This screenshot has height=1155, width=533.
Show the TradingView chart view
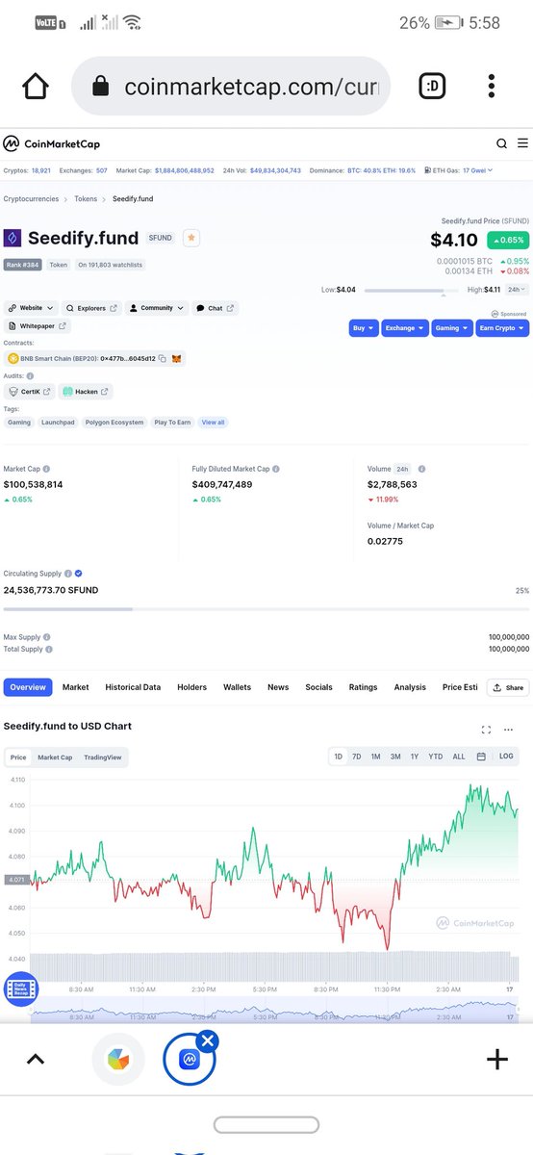pos(103,757)
